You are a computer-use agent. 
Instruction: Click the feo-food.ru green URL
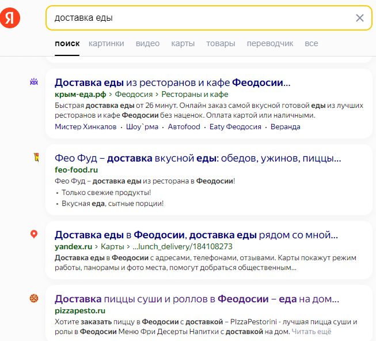pos(77,170)
